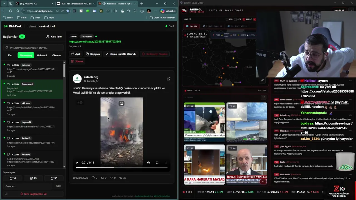This screenshot has width=356, height=200.
Task: Mark link as read (işaretle Okundu)
Action: [x=121, y=54]
